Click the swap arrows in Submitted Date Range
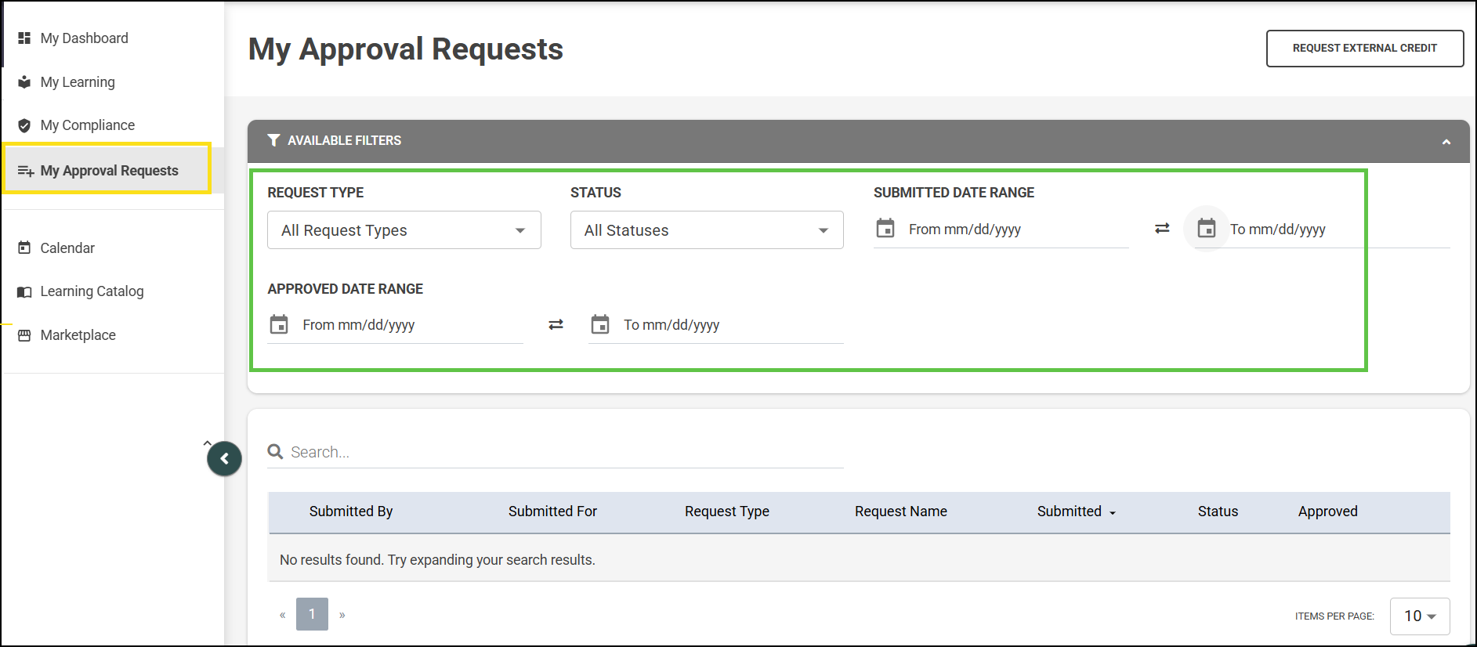Screen dimensions: 1477x647 point(1162,229)
